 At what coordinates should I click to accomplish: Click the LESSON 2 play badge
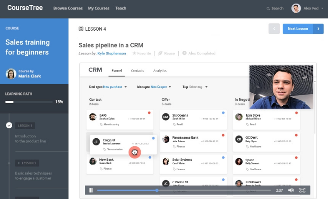pyautogui.click(x=27, y=163)
